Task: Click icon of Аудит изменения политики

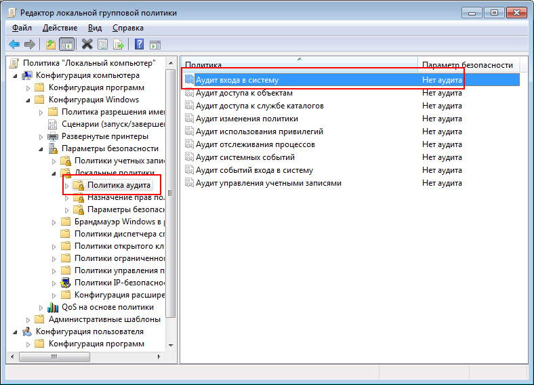Action: pyautogui.click(x=189, y=118)
